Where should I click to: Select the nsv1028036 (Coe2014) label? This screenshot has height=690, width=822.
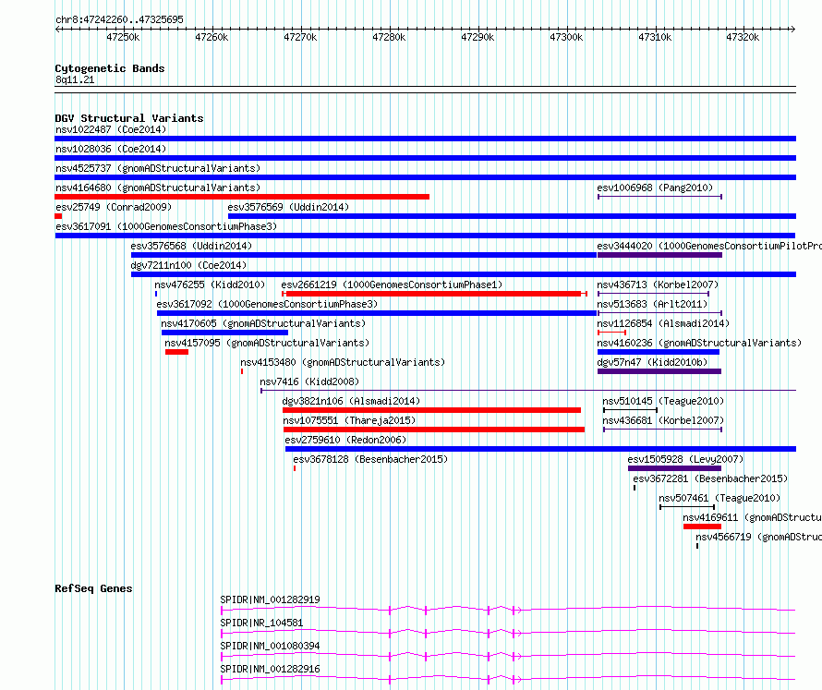coord(111,149)
